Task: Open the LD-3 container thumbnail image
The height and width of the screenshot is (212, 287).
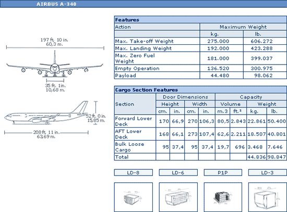Action: coord(267,197)
